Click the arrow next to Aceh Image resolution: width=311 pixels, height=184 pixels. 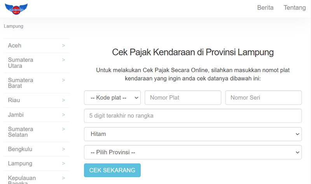click(63, 45)
